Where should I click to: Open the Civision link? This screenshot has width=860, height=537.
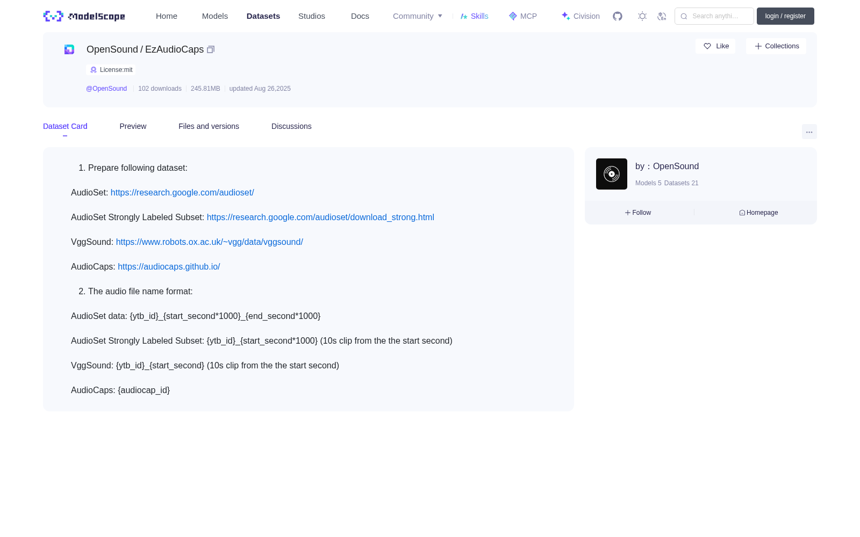[580, 16]
